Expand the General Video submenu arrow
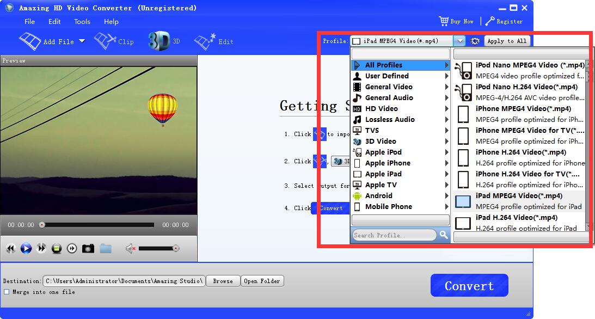 [x=446, y=87]
